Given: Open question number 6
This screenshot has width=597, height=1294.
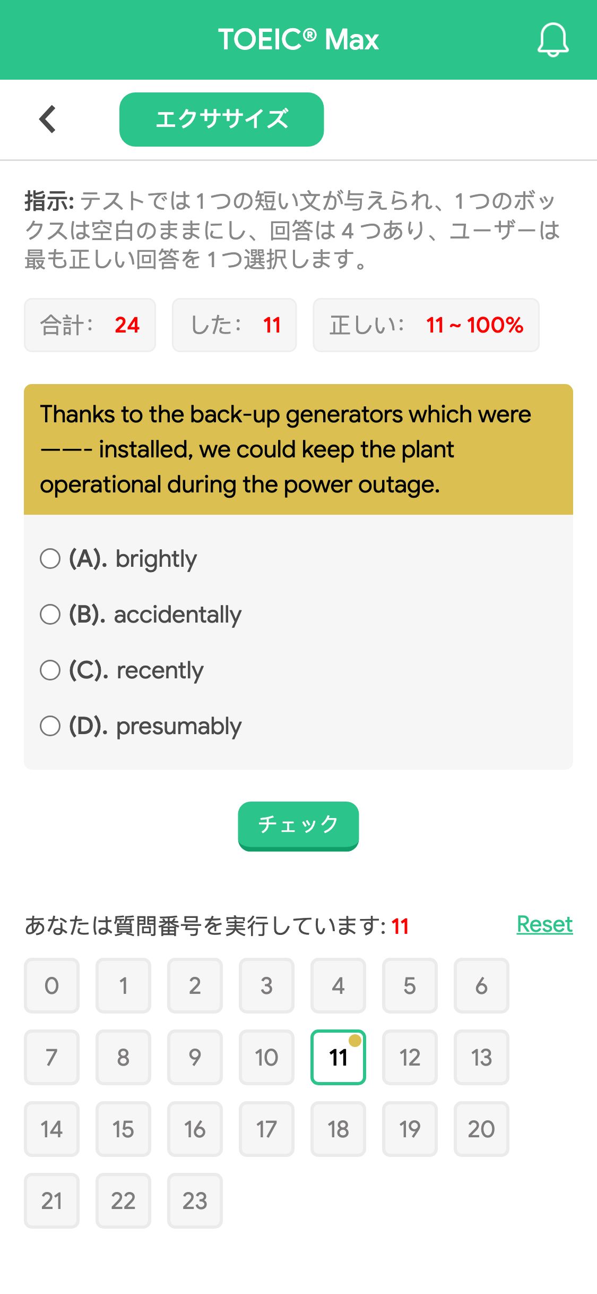Looking at the screenshot, I should [x=481, y=986].
